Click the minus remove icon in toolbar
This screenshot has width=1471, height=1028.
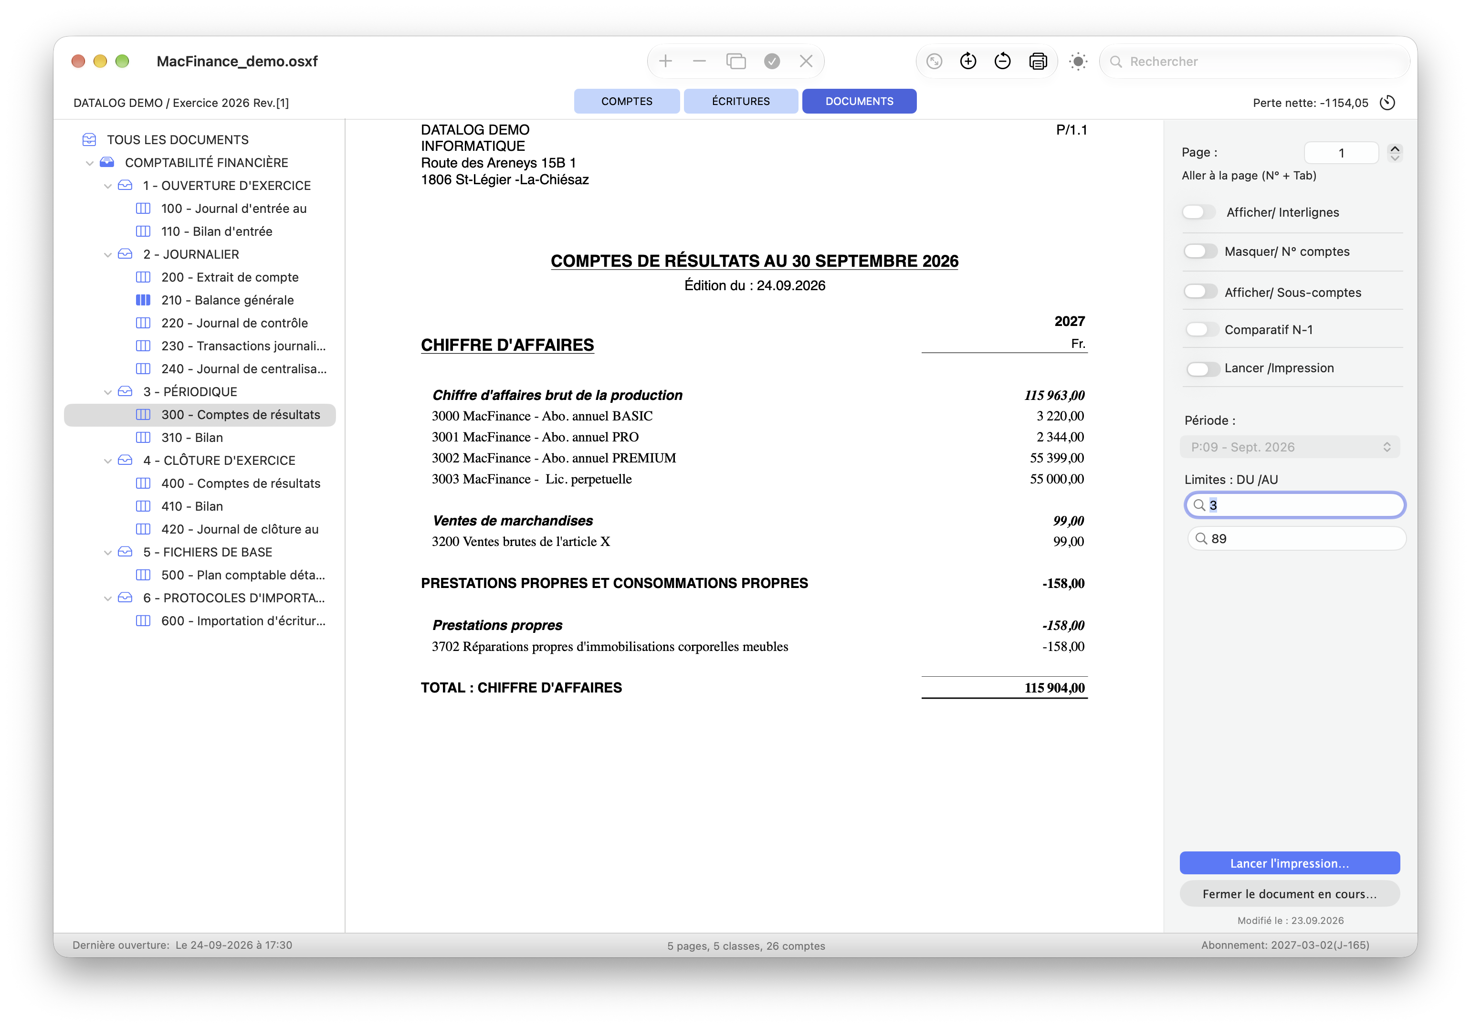point(700,62)
